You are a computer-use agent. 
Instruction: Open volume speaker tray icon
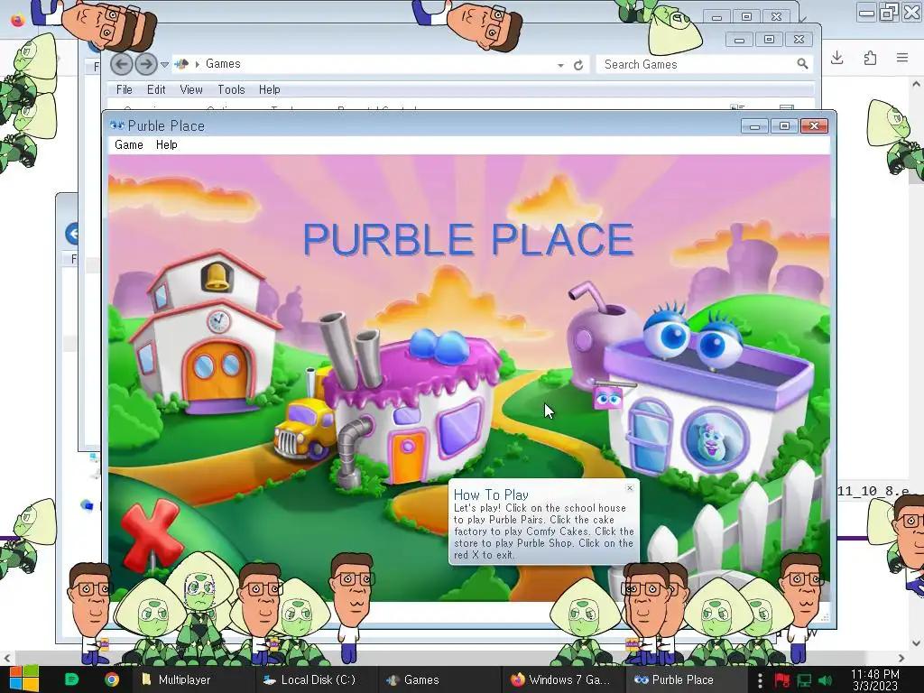(826, 680)
